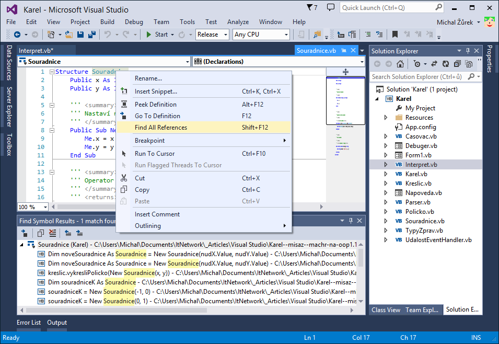Select the Save All toolbar icon
The height and width of the screenshot is (344, 499).
[92, 35]
